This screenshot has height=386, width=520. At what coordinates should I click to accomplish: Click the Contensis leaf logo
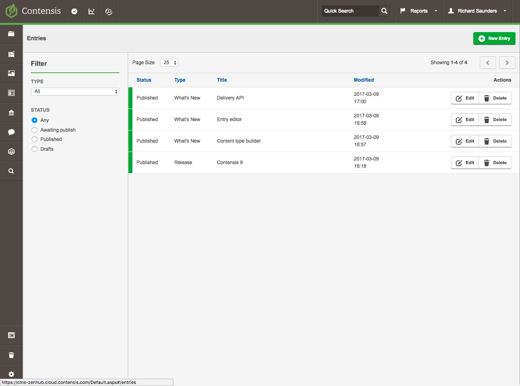(x=11, y=11)
